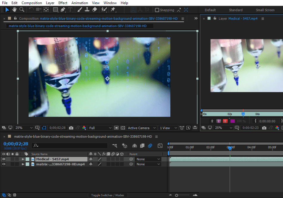Open grid and guide options in Composition viewer
Screen dimensions: 283x198
click(x=37, y=128)
